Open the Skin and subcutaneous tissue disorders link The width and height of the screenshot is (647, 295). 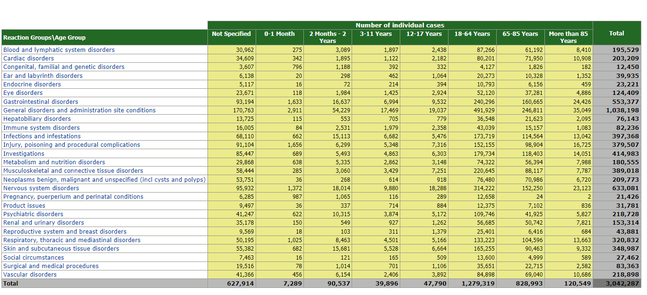coord(61,249)
